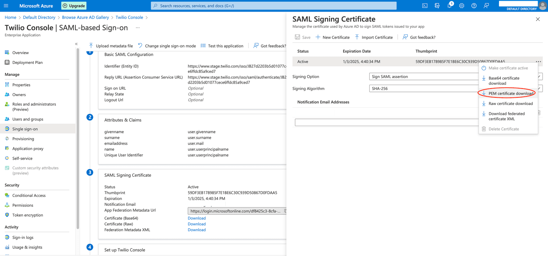Viewport: 548px width, 256px height.
Task: Select PEM certificate download option
Action: click(x=510, y=93)
